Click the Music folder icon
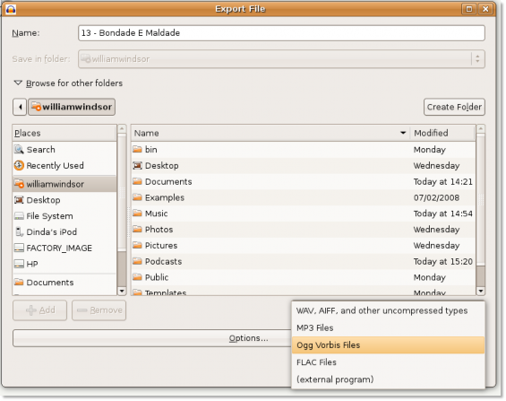This screenshot has height=401, width=506. [138, 214]
